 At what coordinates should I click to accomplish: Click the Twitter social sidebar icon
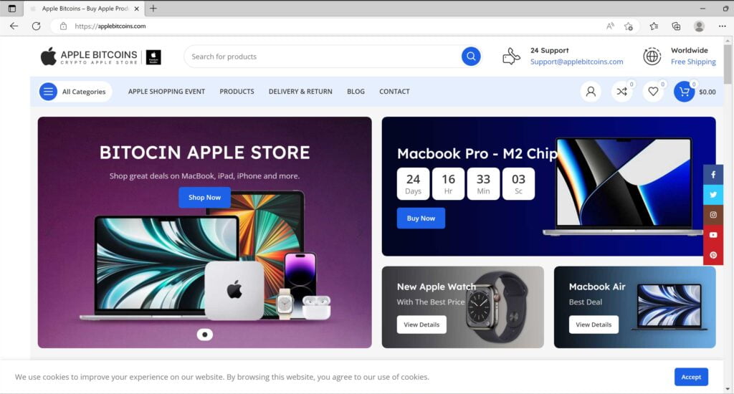pos(713,195)
